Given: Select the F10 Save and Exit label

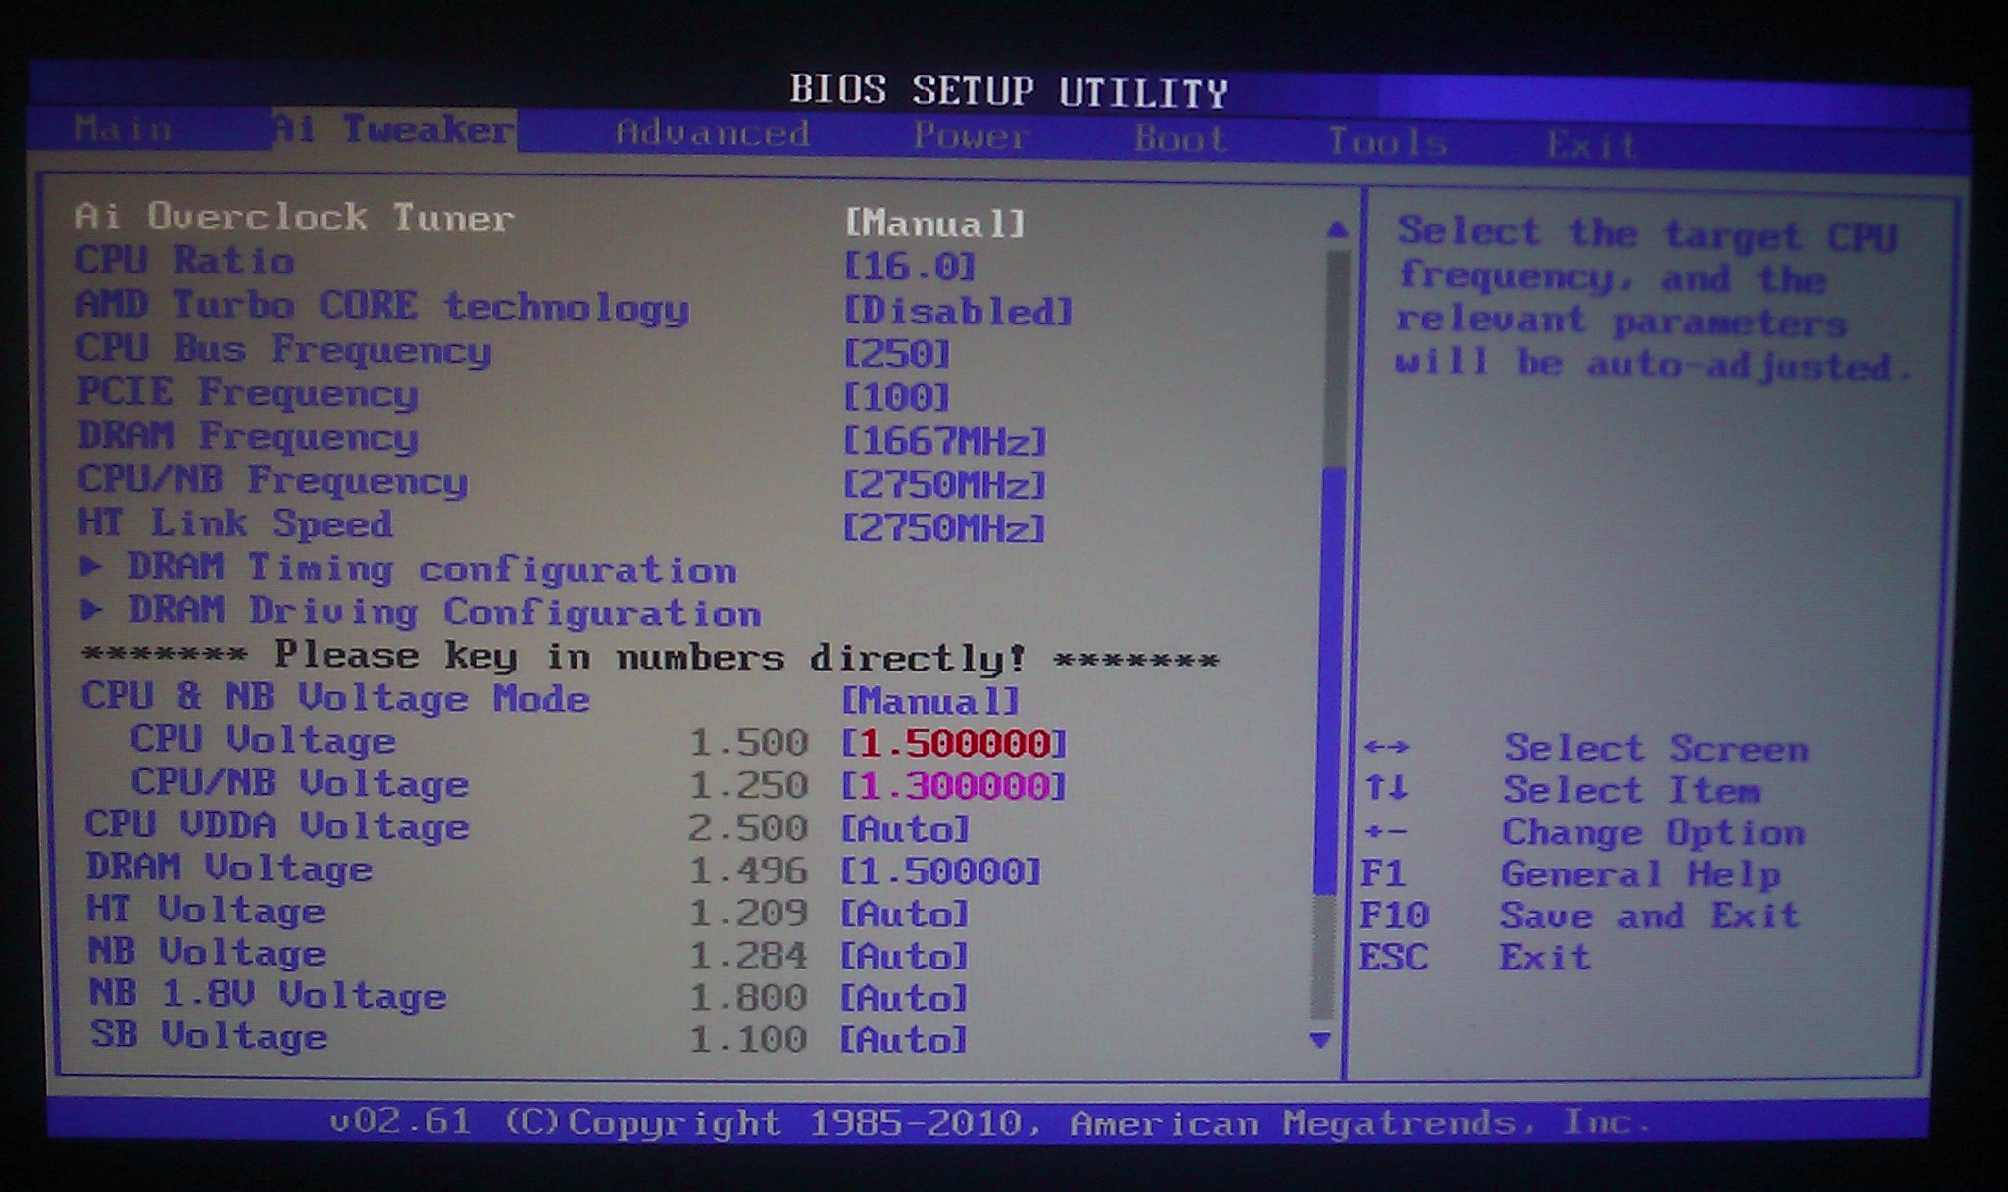Looking at the screenshot, I should tap(1649, 916).
